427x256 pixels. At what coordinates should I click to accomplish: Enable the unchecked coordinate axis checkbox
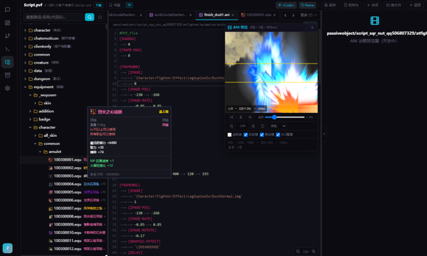(230, 135)
